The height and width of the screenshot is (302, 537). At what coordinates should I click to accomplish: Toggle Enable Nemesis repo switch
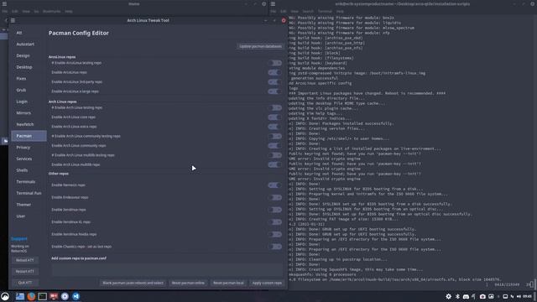(x=274, y=185)
